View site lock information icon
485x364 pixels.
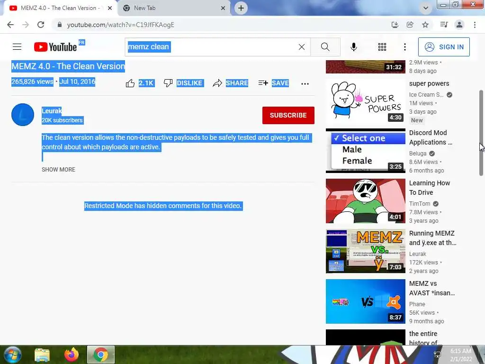(60, 25)
